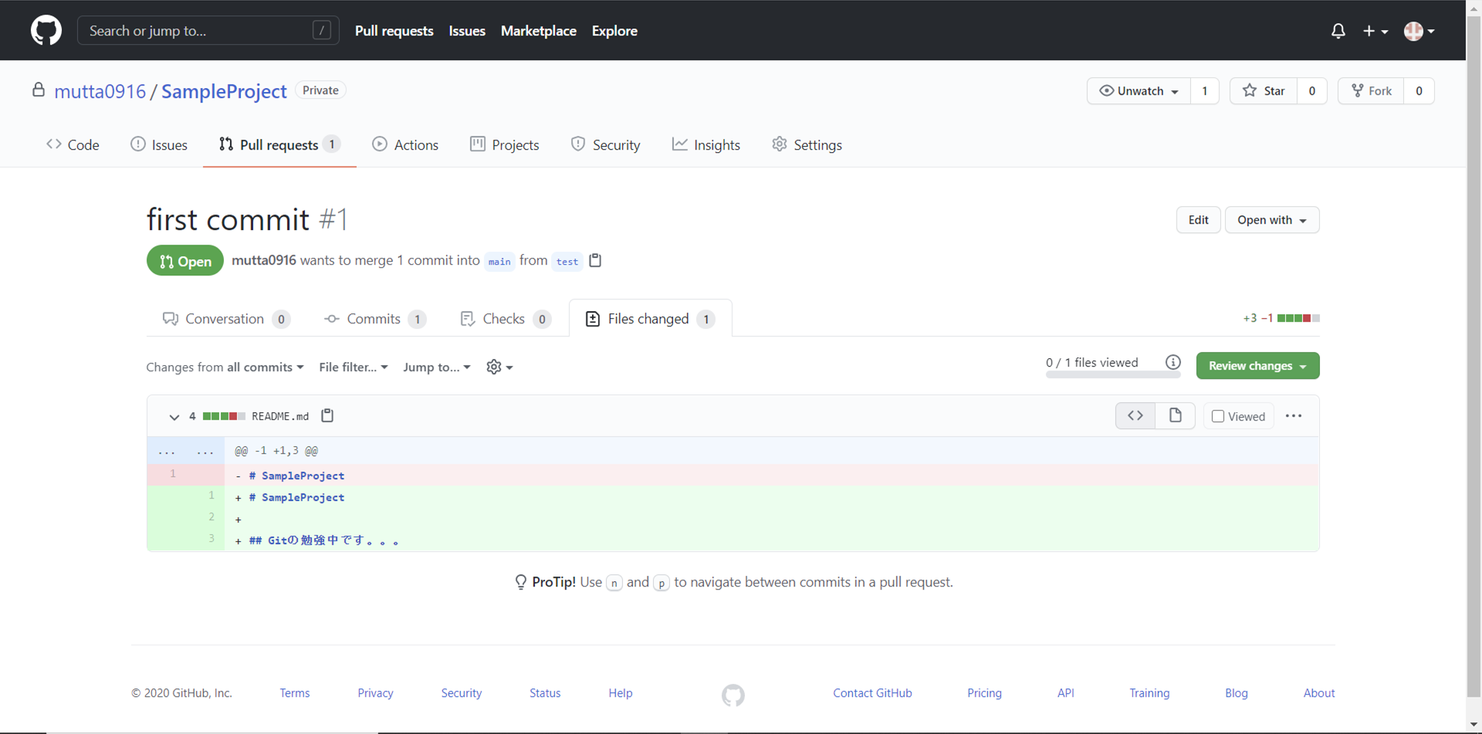The image size is (1482, 734).
Task: Click the watchers count 1
Action: click(1204, 91)
